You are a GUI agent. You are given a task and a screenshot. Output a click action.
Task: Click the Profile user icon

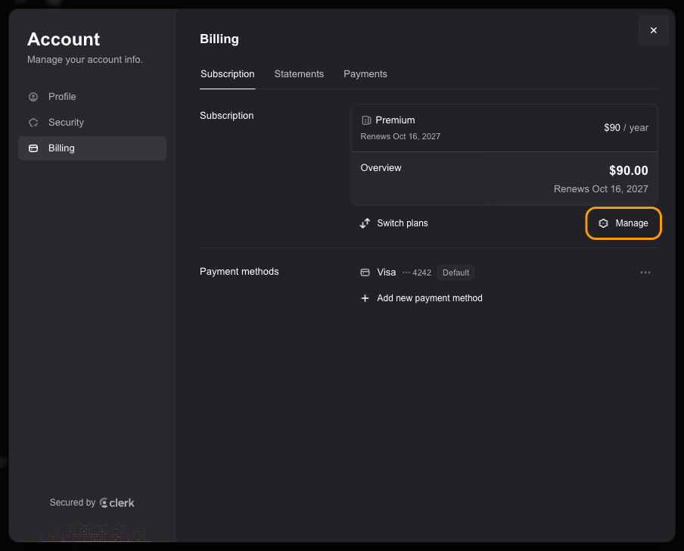pyautogui.click(x=33, y=96)
